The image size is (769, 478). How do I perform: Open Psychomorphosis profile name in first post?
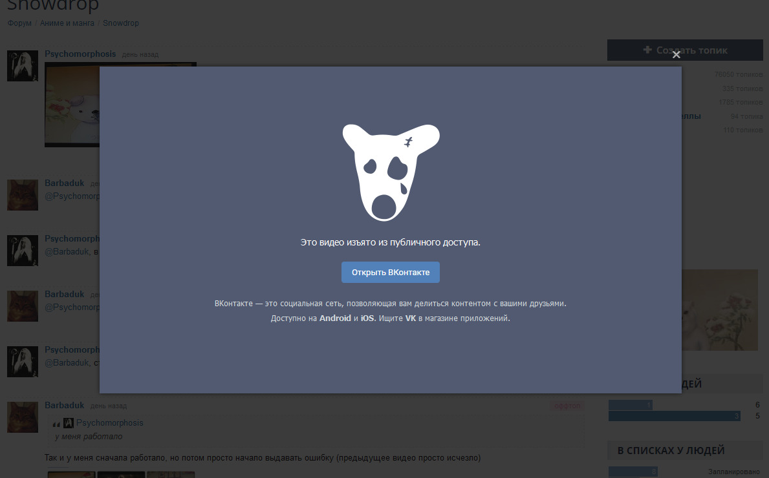pos(80,54)
